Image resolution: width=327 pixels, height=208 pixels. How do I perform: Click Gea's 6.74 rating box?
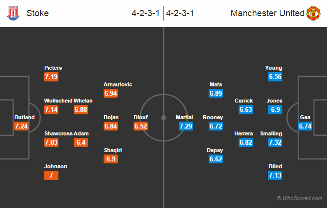(x=306, y=126)
